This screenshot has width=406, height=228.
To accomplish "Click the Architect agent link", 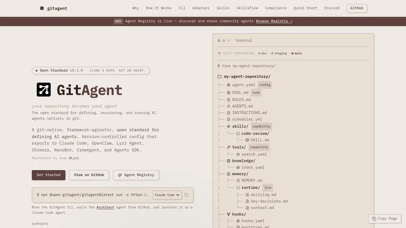I will [x=105, y=207].
